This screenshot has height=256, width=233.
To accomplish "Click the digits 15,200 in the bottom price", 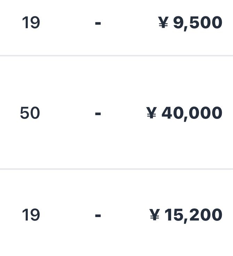I will point(193,216).
